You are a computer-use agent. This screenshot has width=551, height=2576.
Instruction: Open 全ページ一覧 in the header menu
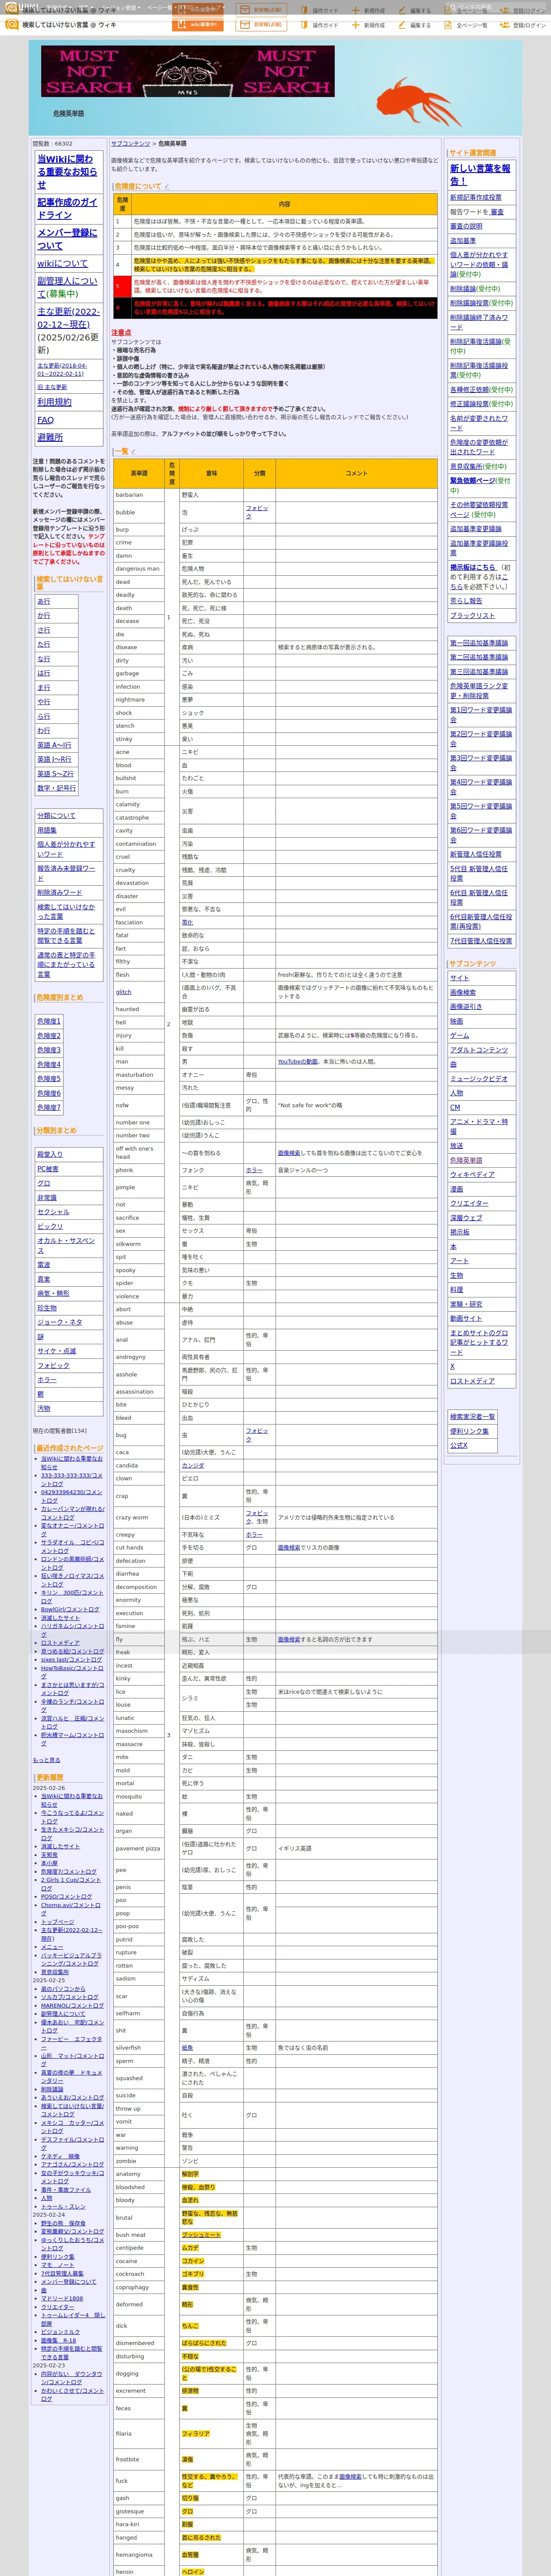click(466, 25)
